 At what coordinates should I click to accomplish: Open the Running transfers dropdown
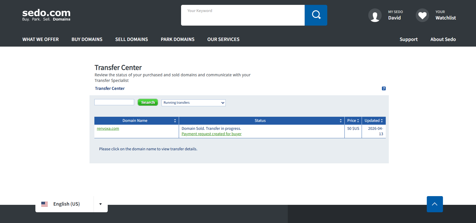click(194, 103)
